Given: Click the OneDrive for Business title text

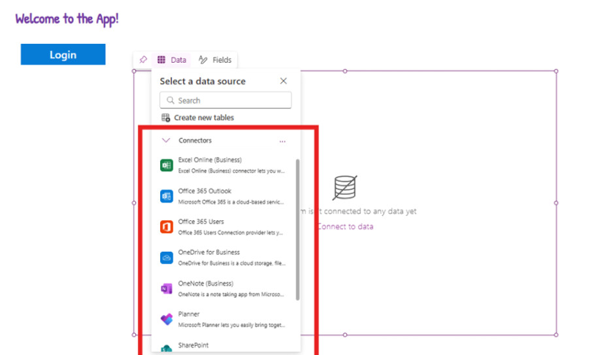Looking at the screenshot, I should click(x=209, y=252).
